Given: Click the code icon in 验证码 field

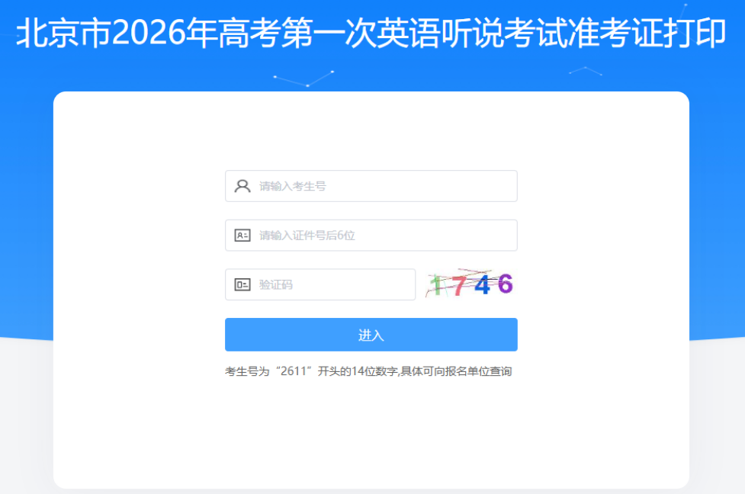Looking at the screenshot, I should (242, 284).
